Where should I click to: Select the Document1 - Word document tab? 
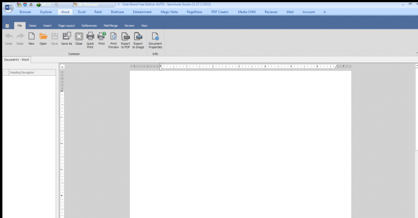tap(16, 60)
